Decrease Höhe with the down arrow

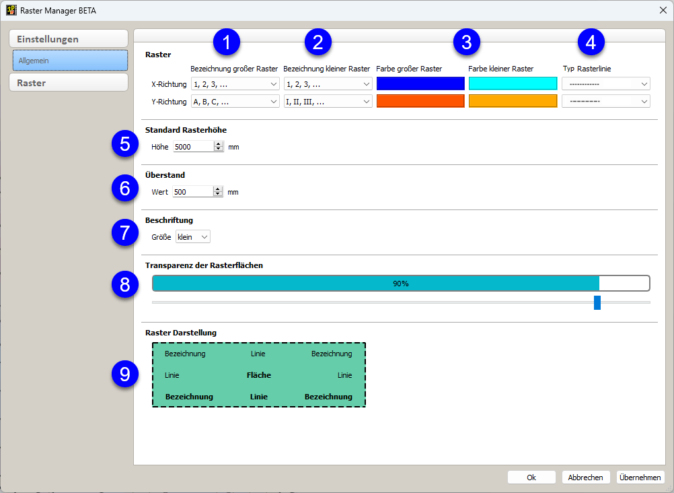(x=219, y=150)
